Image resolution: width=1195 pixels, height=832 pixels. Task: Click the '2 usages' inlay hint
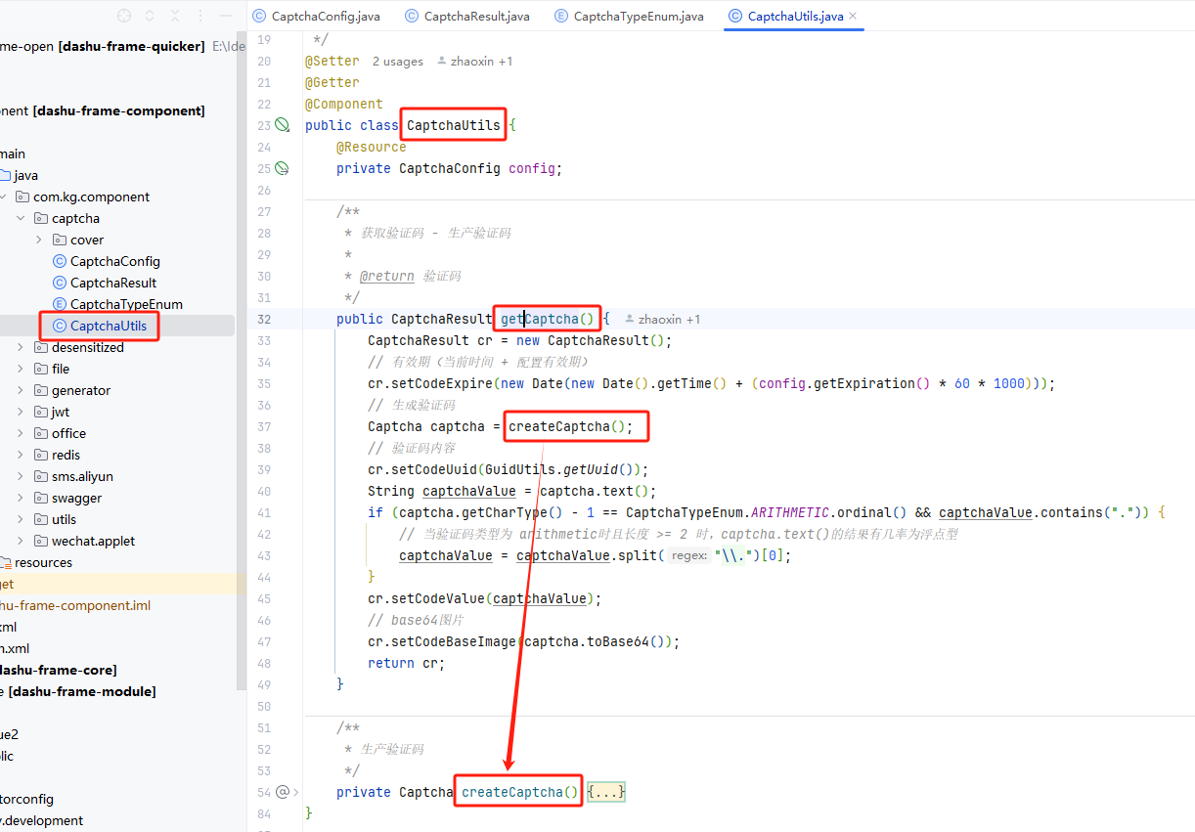pos(398,61)
